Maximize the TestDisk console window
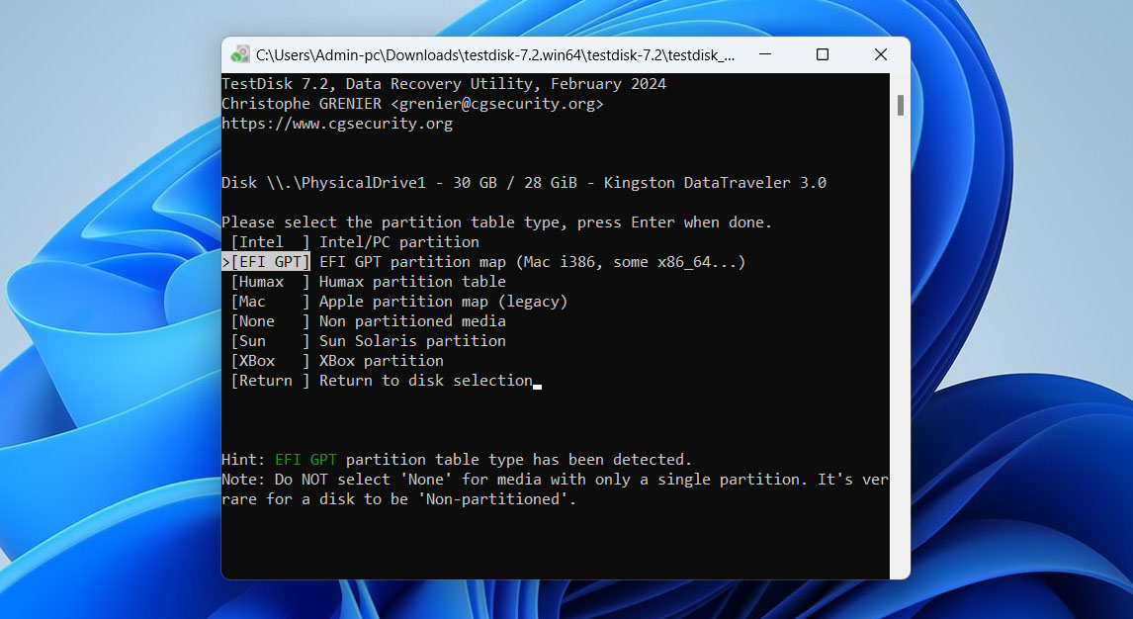This screenshot has width=1133, height=619. [823, 54]
